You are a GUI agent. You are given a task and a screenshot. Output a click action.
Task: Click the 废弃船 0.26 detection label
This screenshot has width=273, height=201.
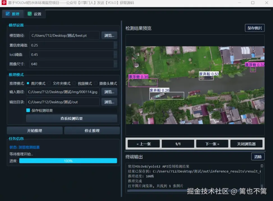[x=159, y=90]
